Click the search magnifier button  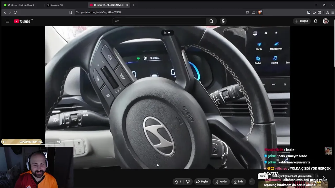coord(211,21)
